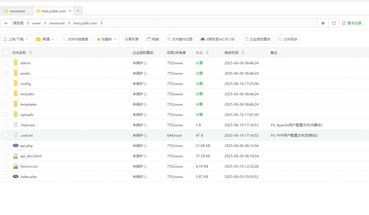
Task: Open a new tab with plus button
Action: point(78,11)
